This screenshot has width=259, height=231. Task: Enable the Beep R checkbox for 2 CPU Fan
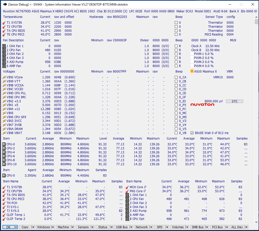coord(176,50)
